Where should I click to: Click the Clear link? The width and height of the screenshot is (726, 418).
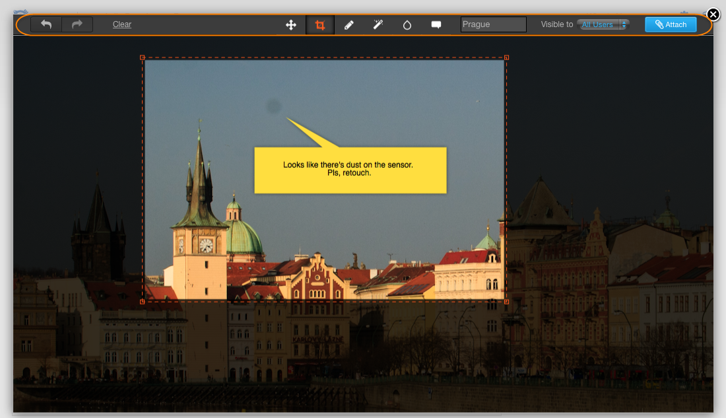point(122,24)
